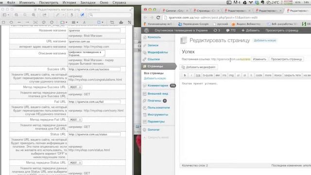The width and height of the screenshot is (311, 175).
Task: Close the 'Gonorar' Chrome tab
Action: pyautogui.click(x=187, y=11)
